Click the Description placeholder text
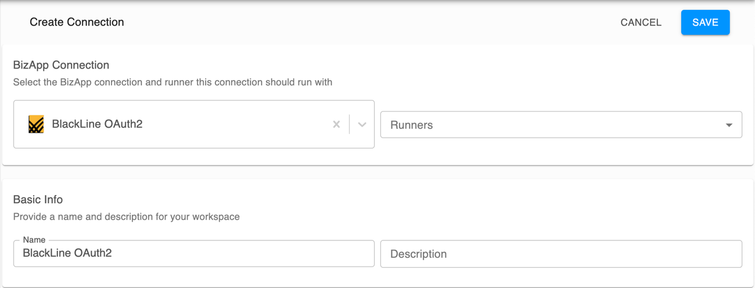The height and width of the screenshot is (288, 755). 418,254
